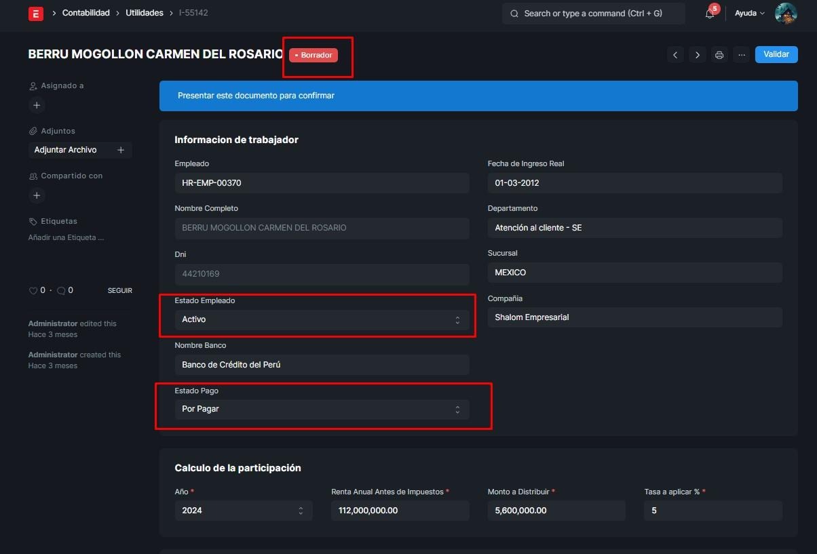This screenshot has width=817, height=554.
Task: Click SEGUIR to follow document
Action: tap(119, 290)
